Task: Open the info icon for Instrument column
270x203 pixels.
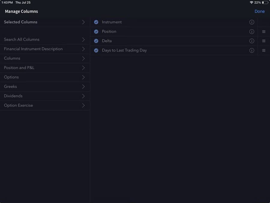Action: pos(252,22)
